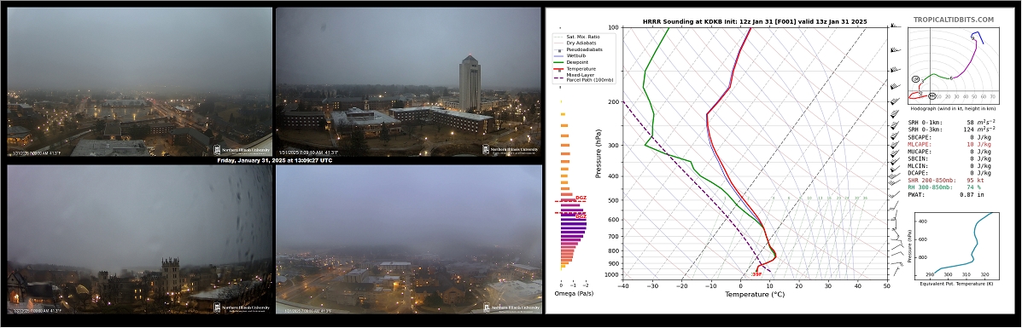Open the top-right tower webcam image
Viewport: 1022px width, 328px height.
(408, 82)
